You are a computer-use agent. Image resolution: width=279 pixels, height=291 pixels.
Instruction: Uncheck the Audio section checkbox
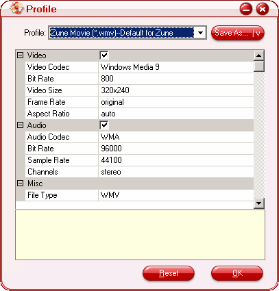104,125
